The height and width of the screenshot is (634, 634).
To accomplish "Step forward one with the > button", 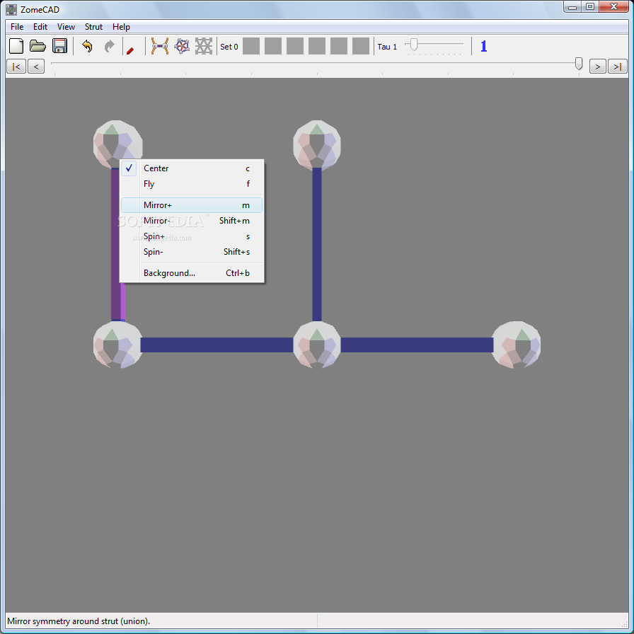I will [x=598, y=67].
